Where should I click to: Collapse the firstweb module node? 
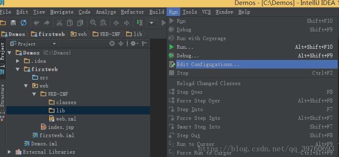tap(18, 69)
